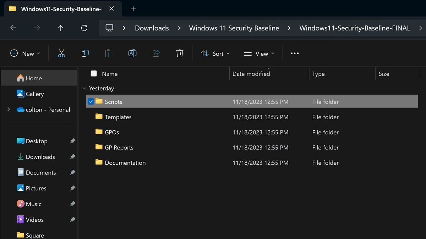
Task: Open the View dropdown
Action: tap(260, 53)
